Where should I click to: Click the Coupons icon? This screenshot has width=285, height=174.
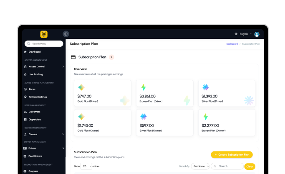coord(25,171)
